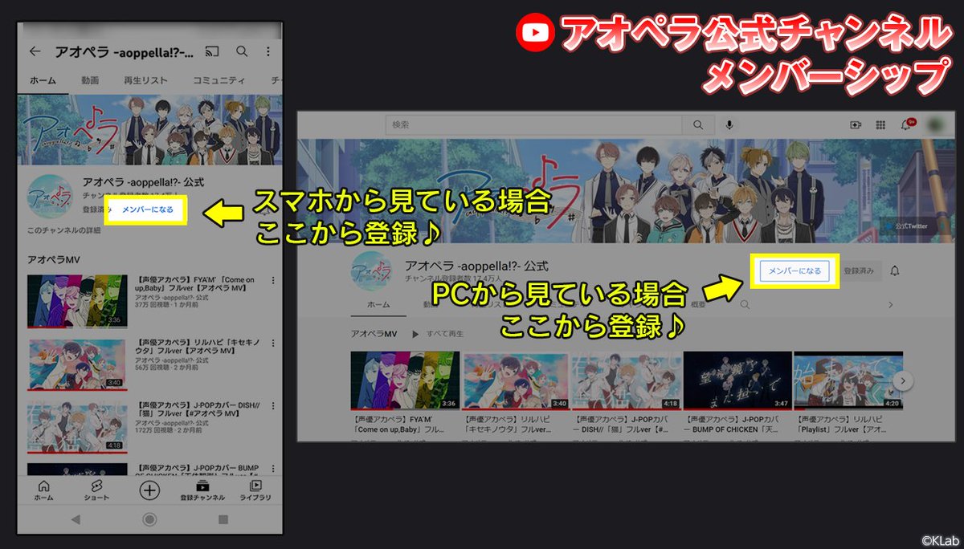Select the 動画 tab on the phone channel page
This screenshot has height=549, width=964.
click(90, 80)
